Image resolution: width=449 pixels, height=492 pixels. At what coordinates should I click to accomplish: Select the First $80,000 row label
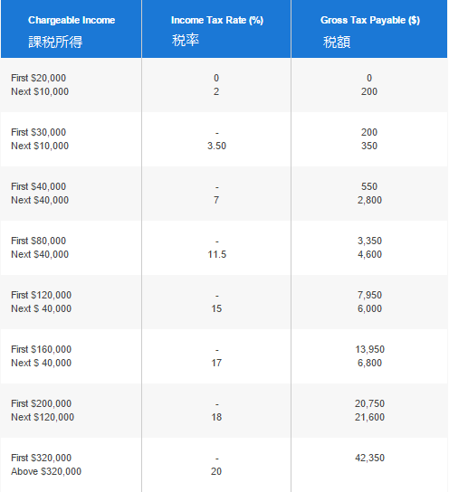coord(38,241)
